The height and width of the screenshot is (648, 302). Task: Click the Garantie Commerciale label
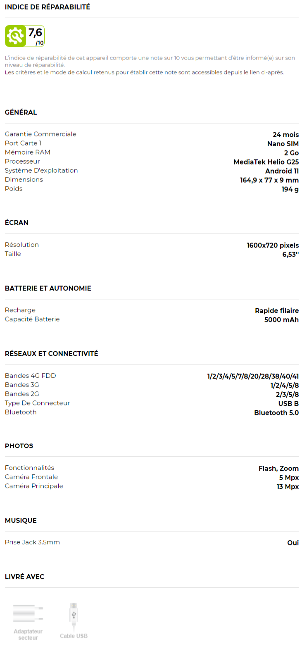(x=40, y=134)
